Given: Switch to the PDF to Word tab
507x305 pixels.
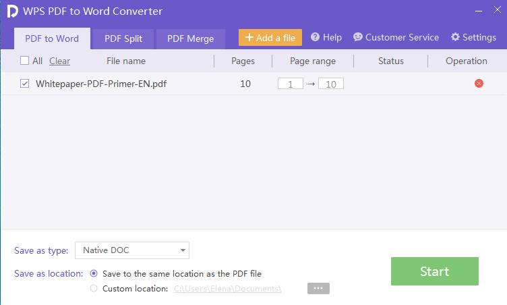Looking at the screenshot, I should [52, 38].
